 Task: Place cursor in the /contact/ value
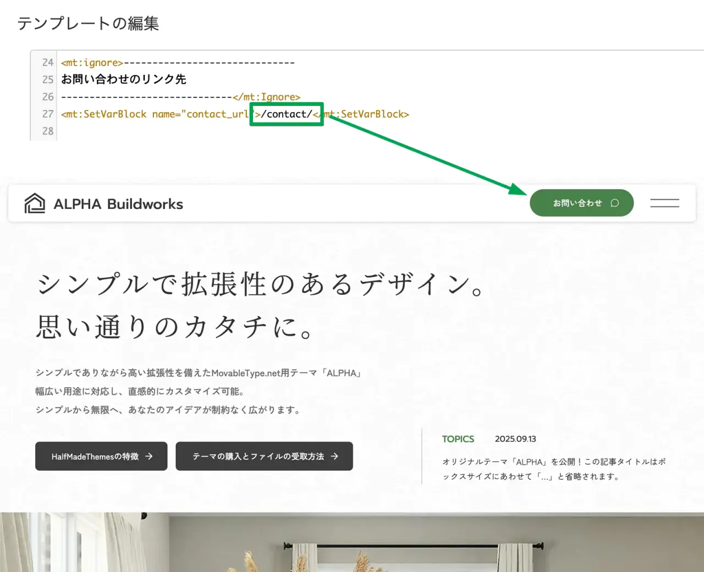click(287, 114)
